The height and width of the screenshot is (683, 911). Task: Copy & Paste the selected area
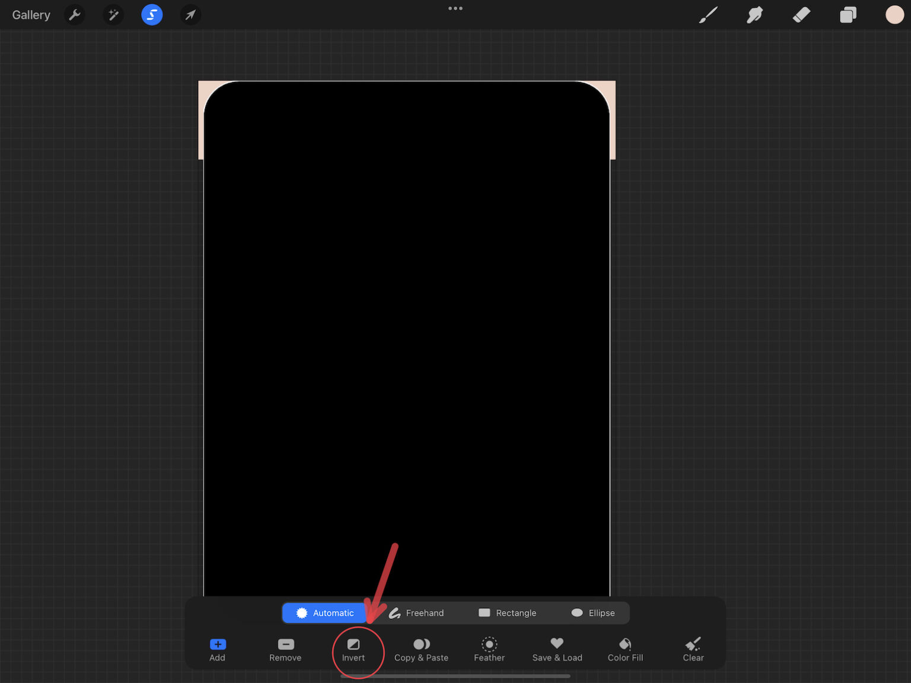click(x=421, y=649)
